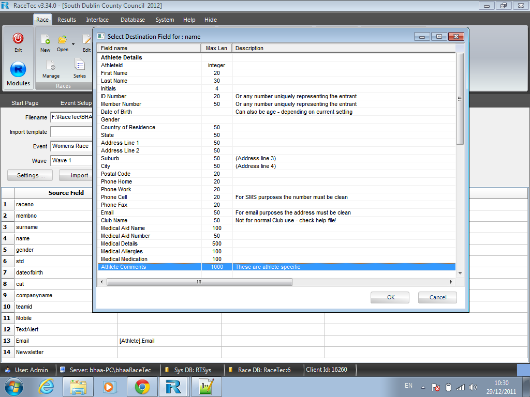Click the dialog window icon beside title
Viewport: 530px width, 397px height.
tap(101, 36)
